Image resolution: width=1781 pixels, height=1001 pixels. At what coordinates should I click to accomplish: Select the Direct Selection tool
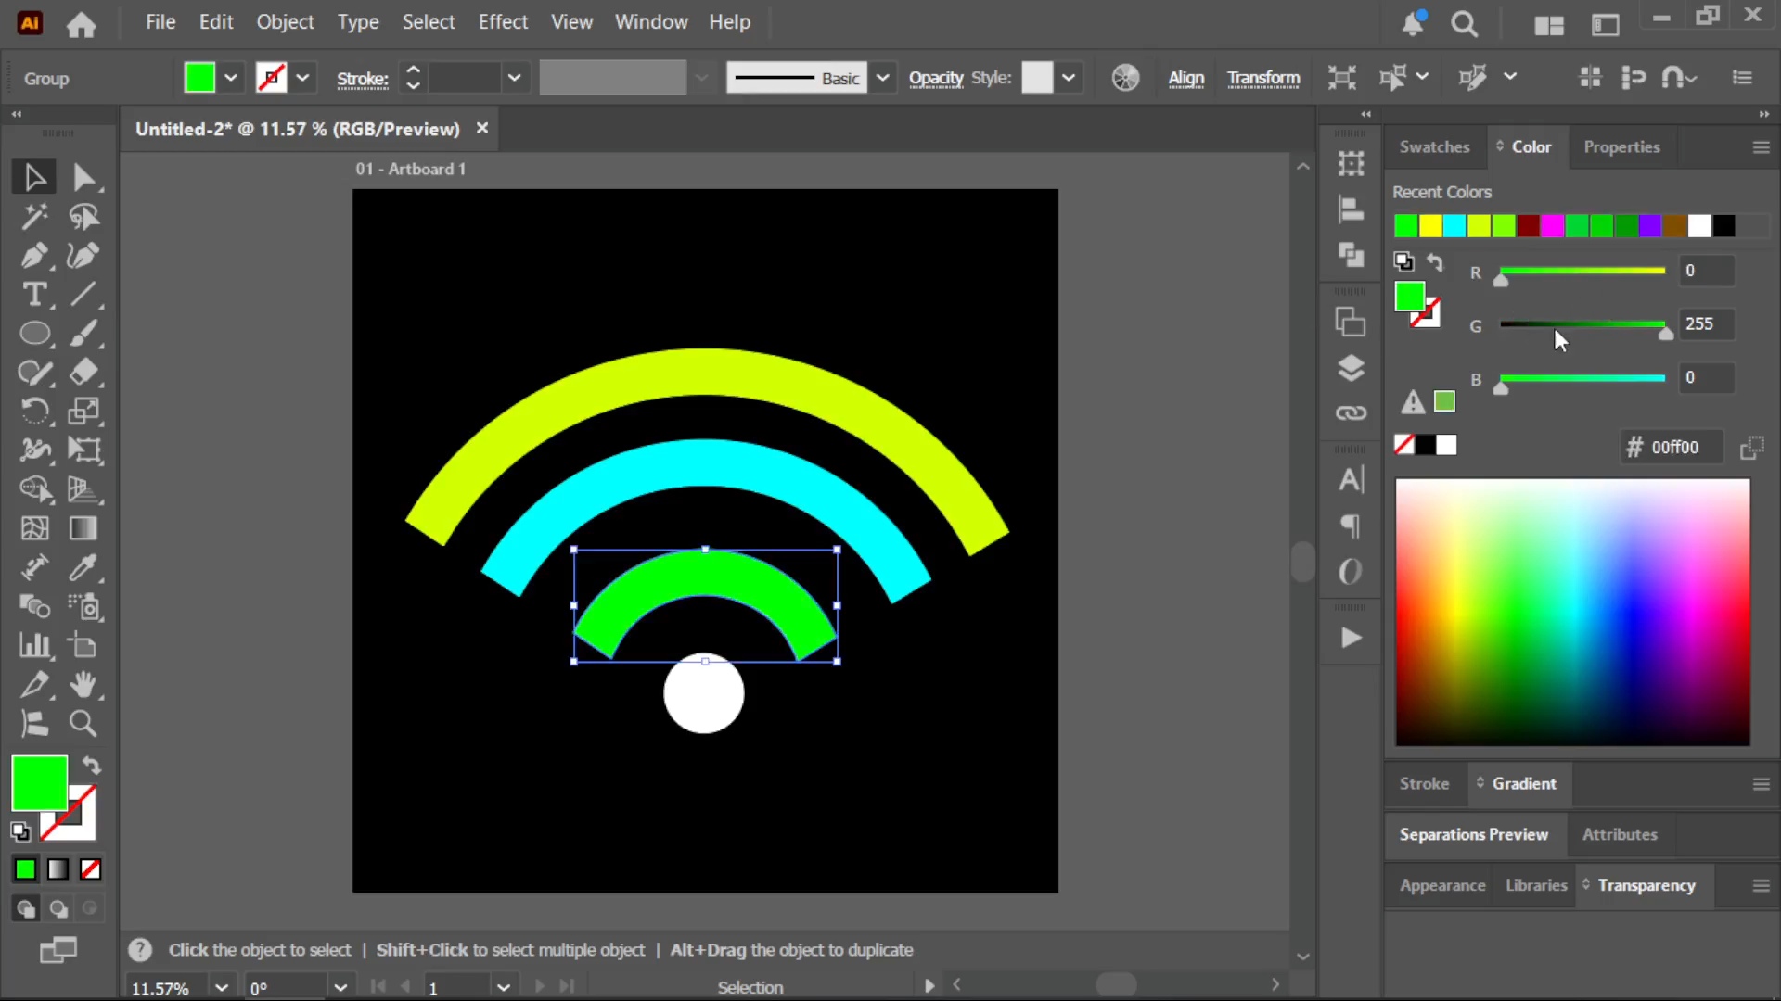click(x=83, y=177)
